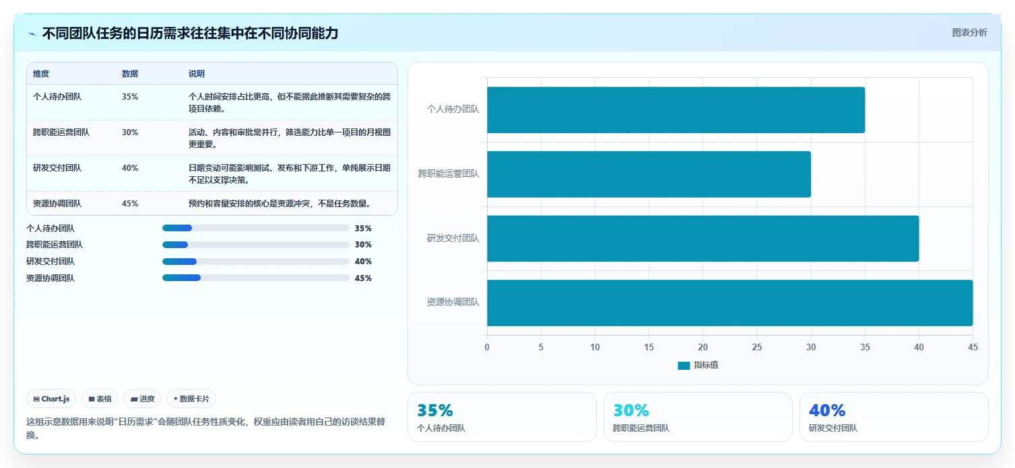Select the 表格 tag chip
This screenshot has height=468, width=1015.
click(100, 399)
